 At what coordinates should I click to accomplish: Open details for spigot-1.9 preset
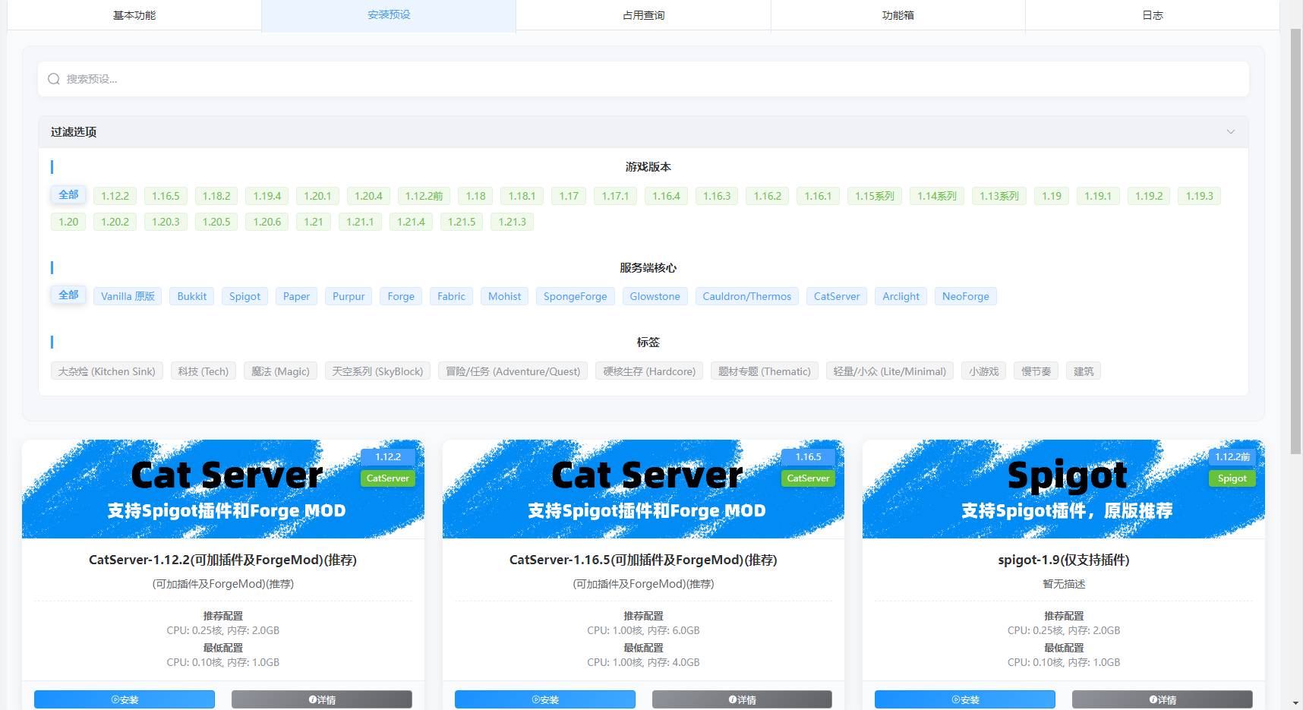(x=1162, y=699)
